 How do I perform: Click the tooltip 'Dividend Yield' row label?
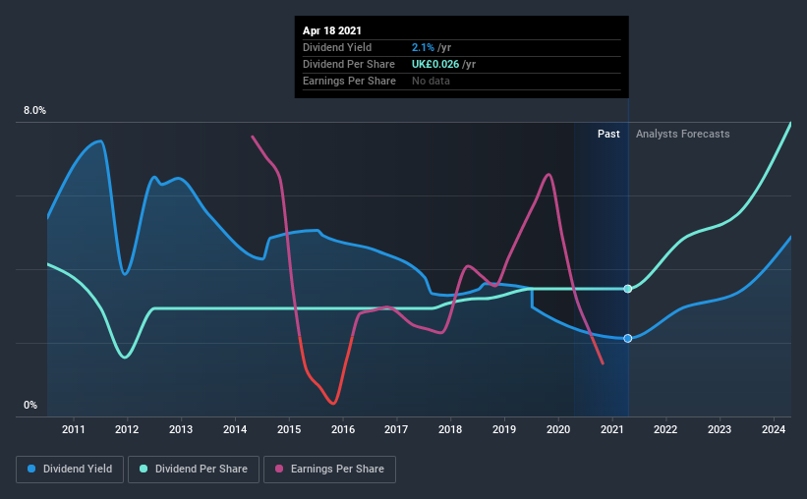click(337, 47)
